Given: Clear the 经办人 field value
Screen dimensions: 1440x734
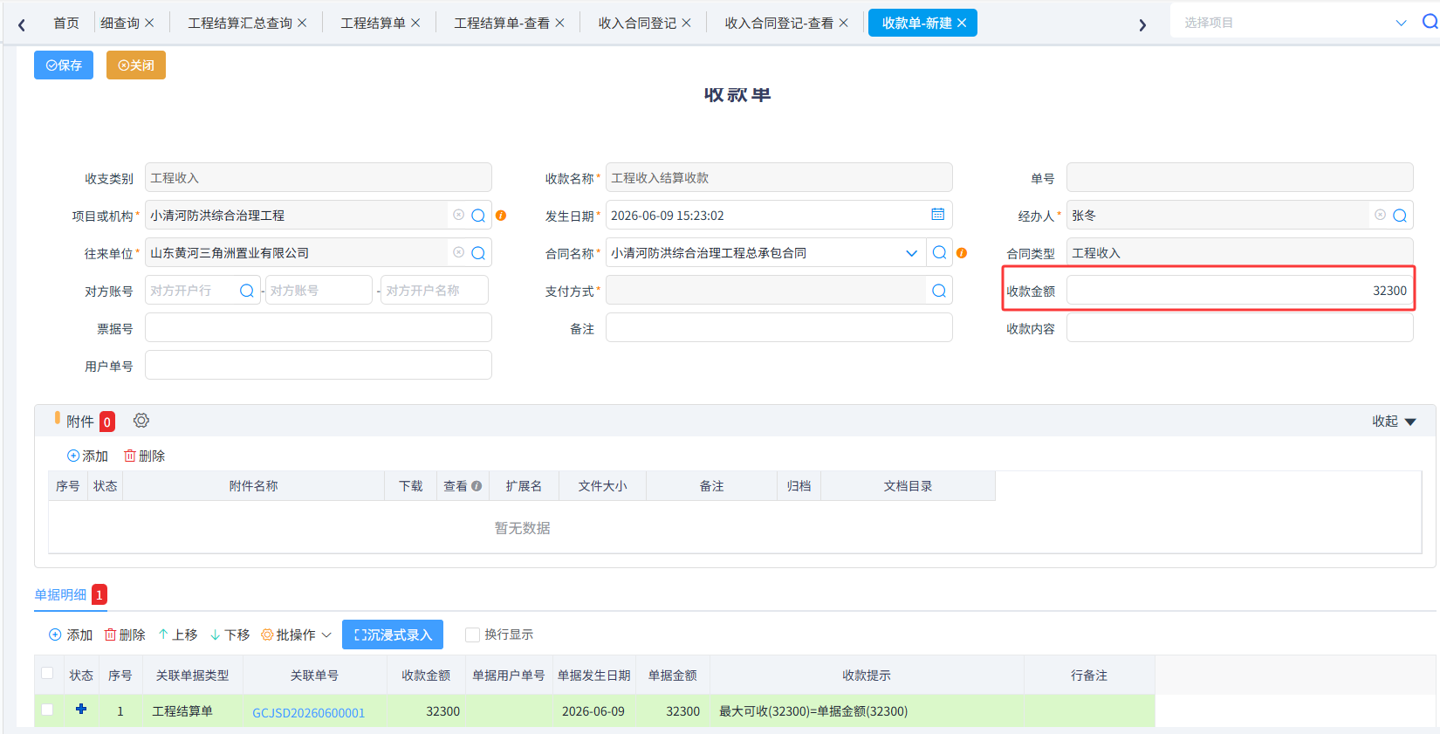Looking at the screenshot, I should (x=1380, y=215).
